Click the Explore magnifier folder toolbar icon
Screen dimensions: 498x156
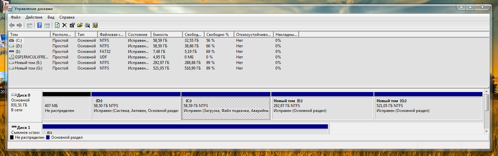[87, 25]
